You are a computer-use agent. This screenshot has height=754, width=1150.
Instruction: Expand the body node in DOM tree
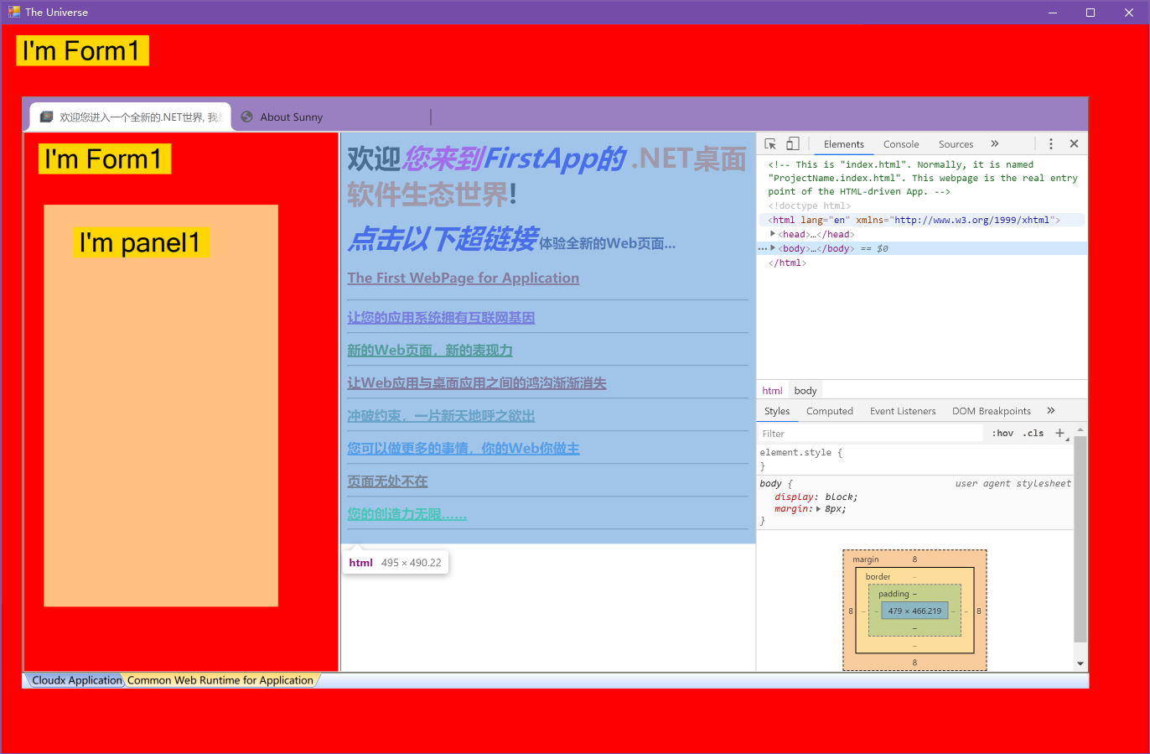coord(773,248)
